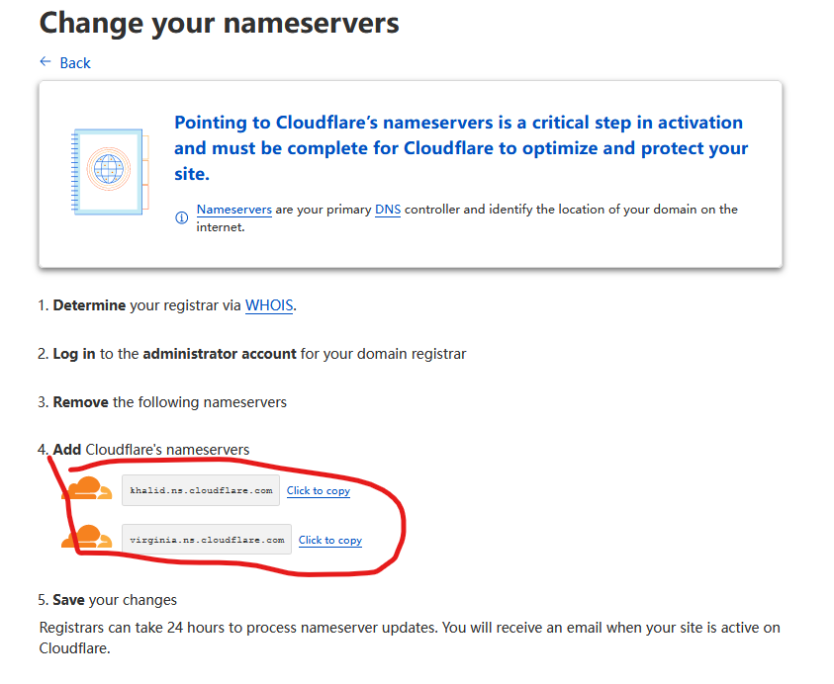Click the info circle icon beside Nameservers
This screenshot has height=684, width=834.
[181, 217]
